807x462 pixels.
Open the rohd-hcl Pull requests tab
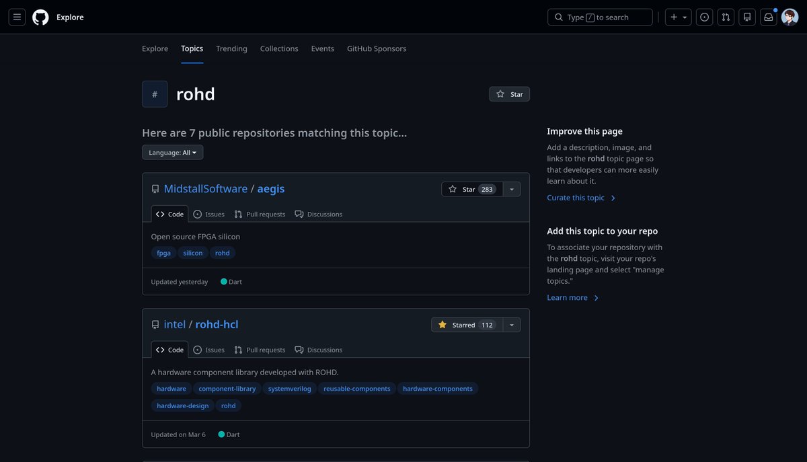click(260, 350)
